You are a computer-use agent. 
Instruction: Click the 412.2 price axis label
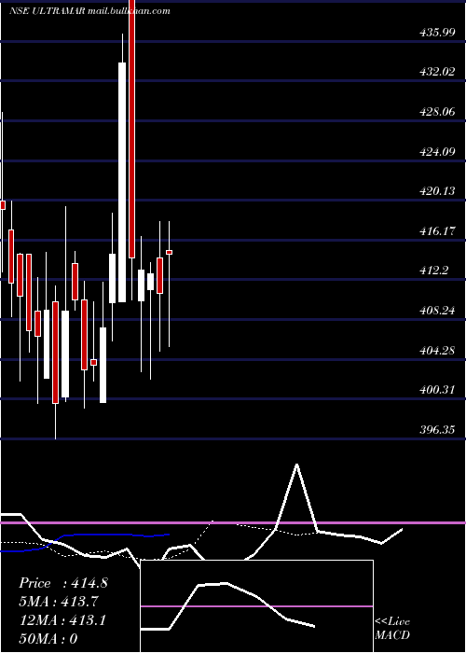pyautogui.click(x=434, y=271)
